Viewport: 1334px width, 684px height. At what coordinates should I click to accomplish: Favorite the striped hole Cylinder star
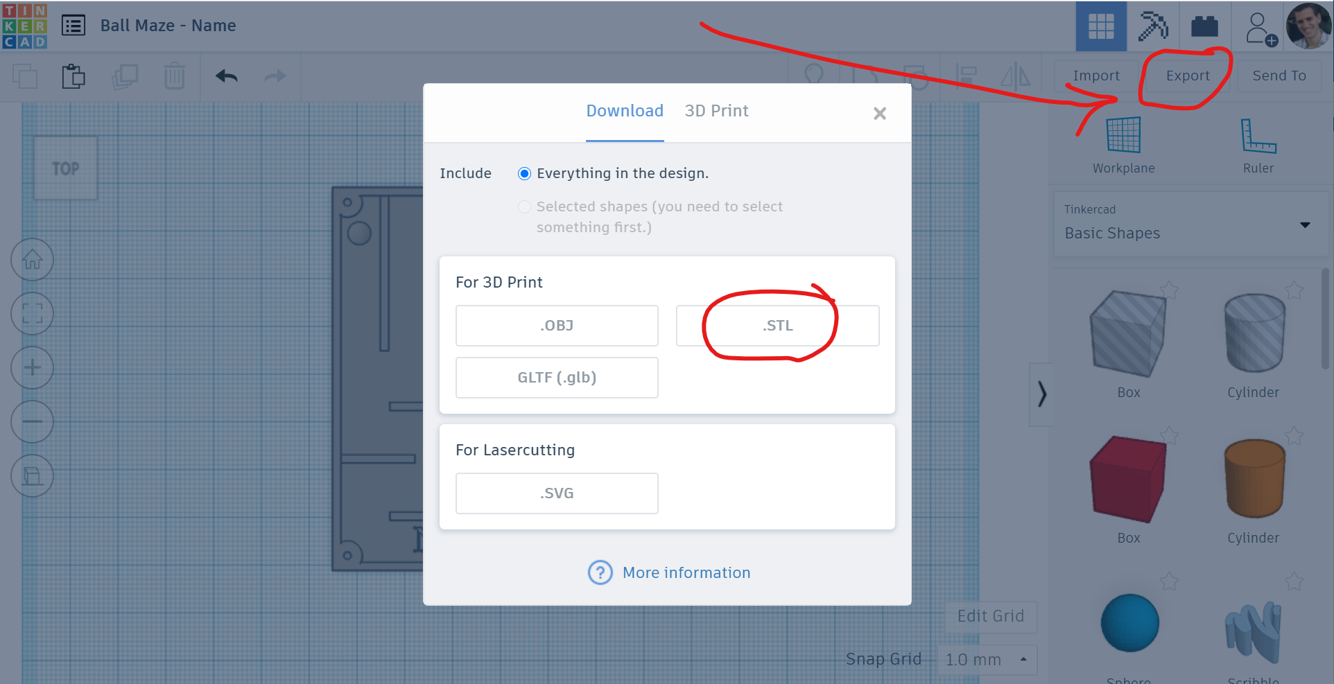(x=1294, y=289)
